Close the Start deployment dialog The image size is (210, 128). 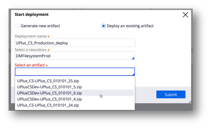point(185,15)
